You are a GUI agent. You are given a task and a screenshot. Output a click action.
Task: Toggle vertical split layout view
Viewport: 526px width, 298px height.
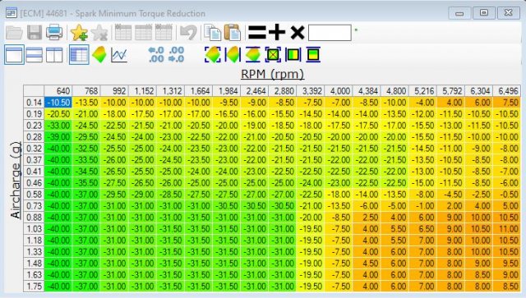(54, 55)
